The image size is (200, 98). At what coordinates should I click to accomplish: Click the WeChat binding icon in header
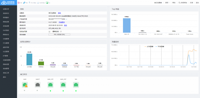click(179, 3)
